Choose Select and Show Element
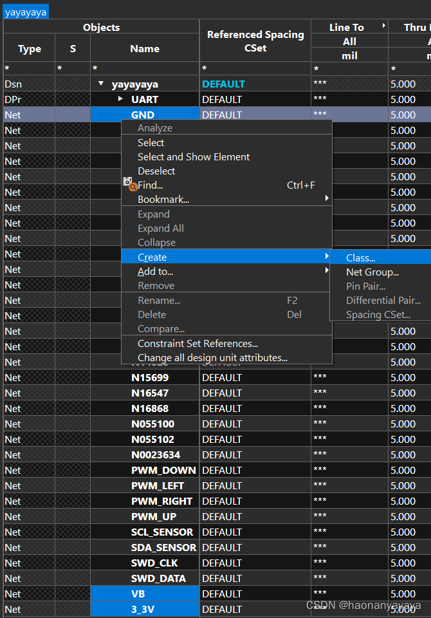431x618 pixels. pos(226,157)
